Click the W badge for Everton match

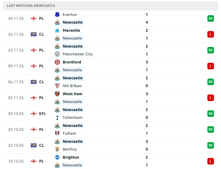click(x=210, y=18)
